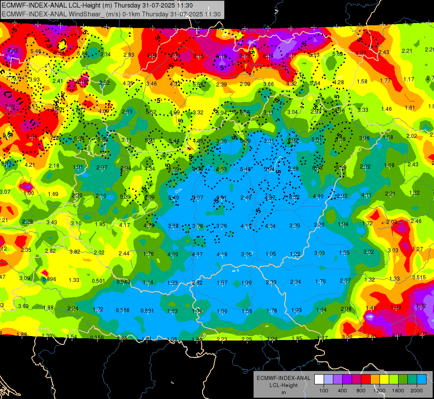Select the dark green legend swatch

pos(403,379)
